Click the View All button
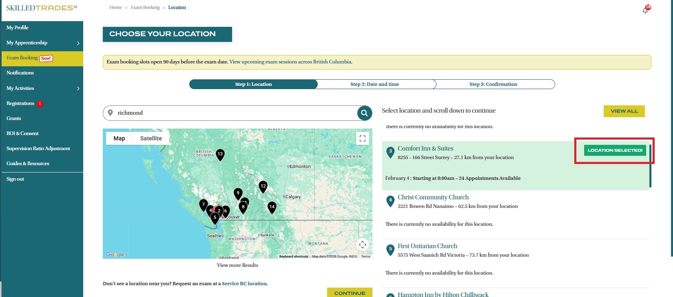The height and width of the screenshot is (297, 673). click(x=624, y=111)
